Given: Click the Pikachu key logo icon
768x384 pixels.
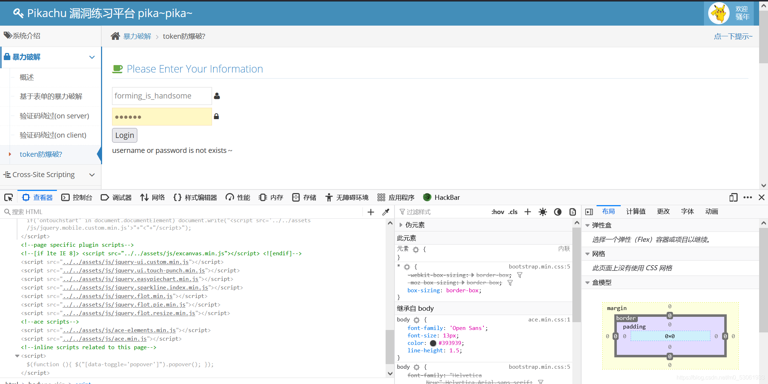Looking at the screenshot, I should (18, 13).
